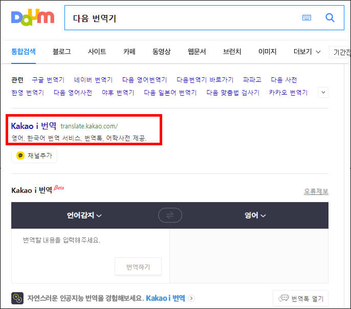Open the related search 카카오 번역기
Image resolution: width=351 pixels, height=309 pixels.
289,93
